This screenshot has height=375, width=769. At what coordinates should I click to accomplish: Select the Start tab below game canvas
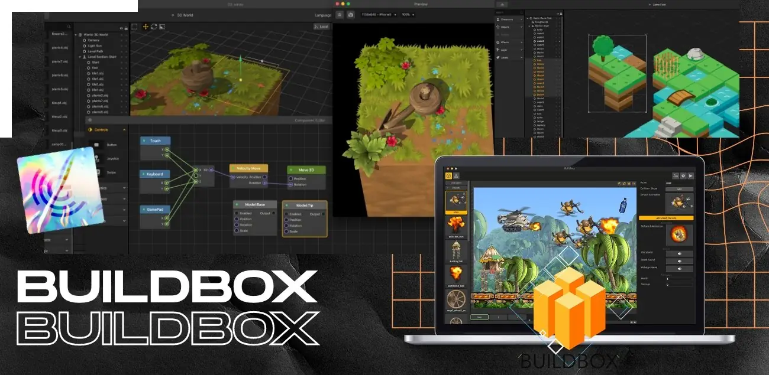[x=480, y=317]
